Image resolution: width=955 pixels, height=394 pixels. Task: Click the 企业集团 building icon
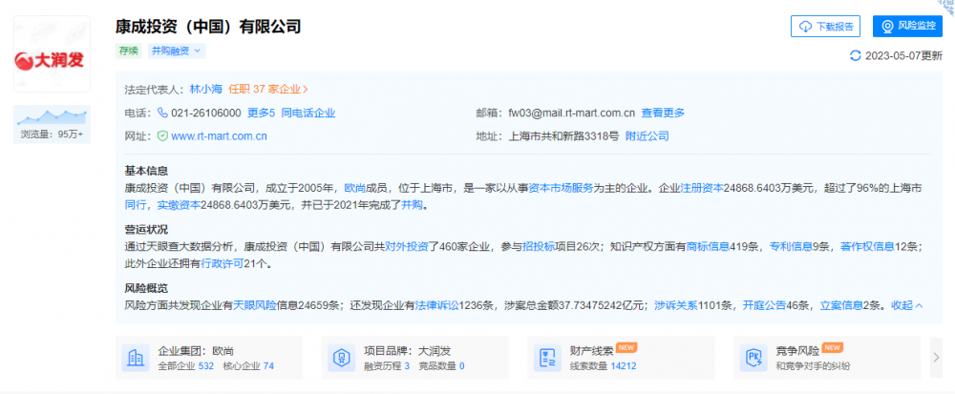tap(136, 358)
